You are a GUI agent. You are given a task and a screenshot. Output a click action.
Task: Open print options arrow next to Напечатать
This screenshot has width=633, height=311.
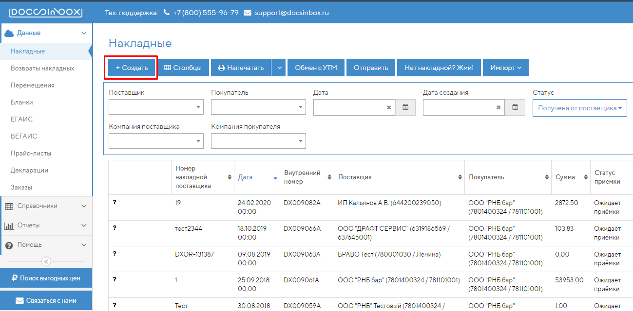point(279,68)
